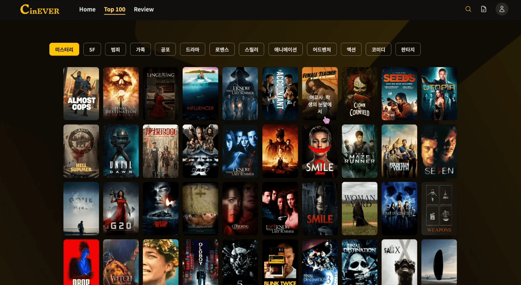
Task: Select the Final Destination Bloodlines poster
Action: 121,93
